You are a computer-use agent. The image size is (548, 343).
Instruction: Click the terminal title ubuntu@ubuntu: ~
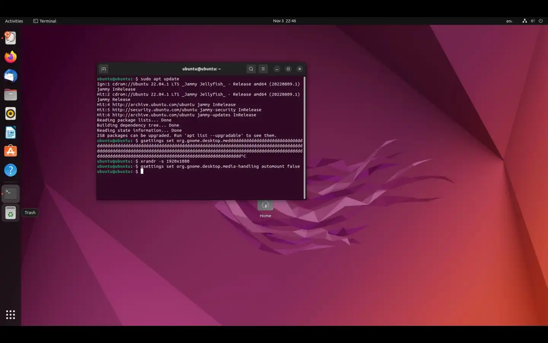[202, 69]
